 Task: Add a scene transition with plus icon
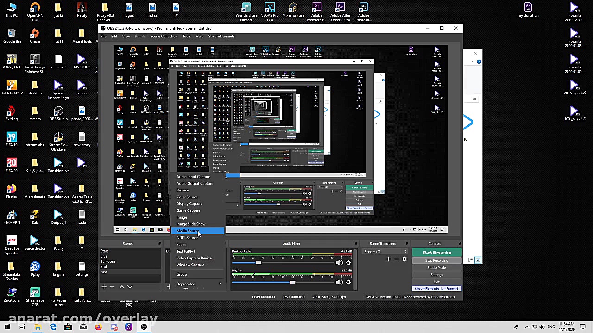pyautogui.click(x=388, y=259)
